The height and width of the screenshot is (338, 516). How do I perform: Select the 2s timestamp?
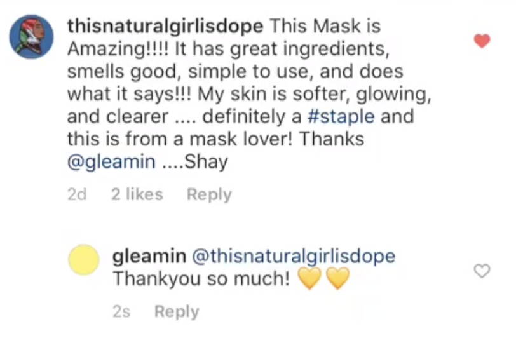point(121,311)
